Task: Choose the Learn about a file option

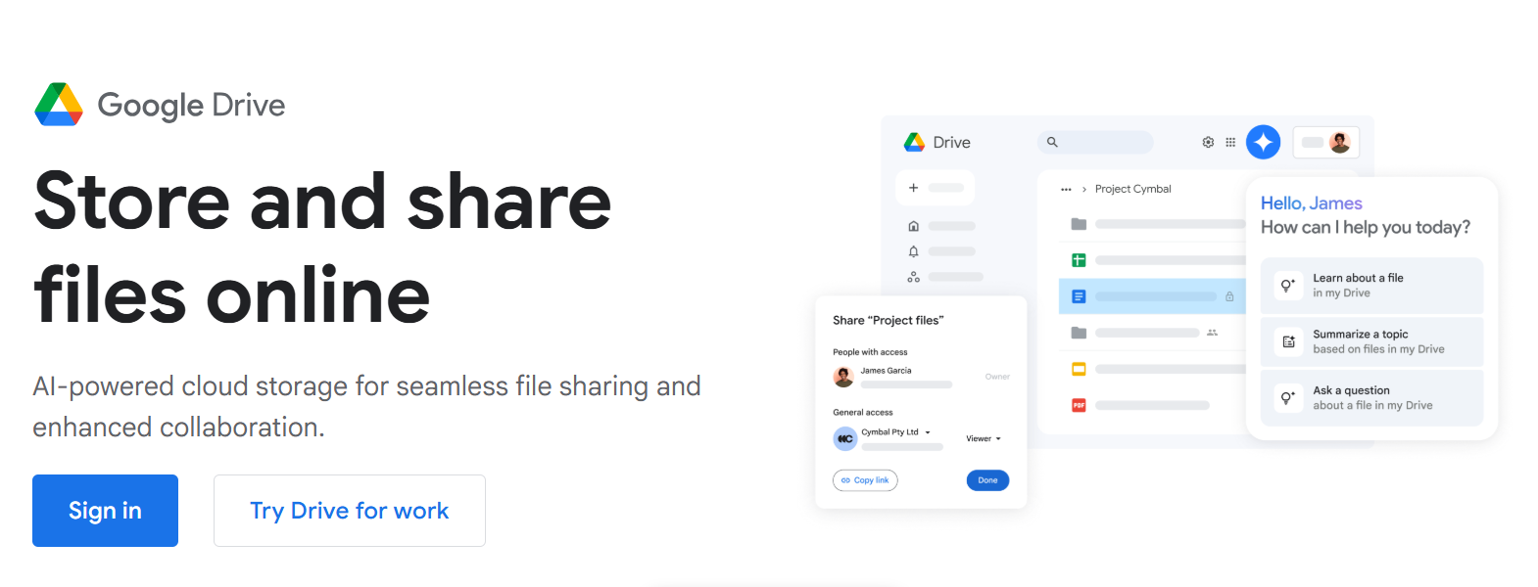Action: coord(1371,286)
